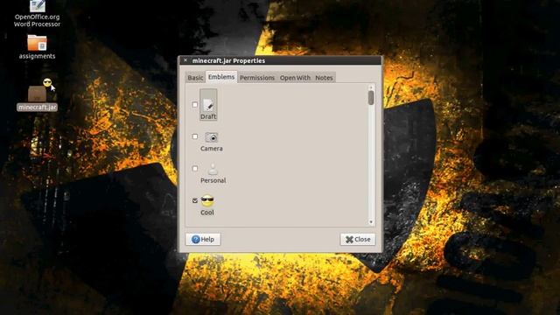This screenshot has width=560, height=315.
Task: Enable the Draft emblem checkbox
Action: click(195, 105)
